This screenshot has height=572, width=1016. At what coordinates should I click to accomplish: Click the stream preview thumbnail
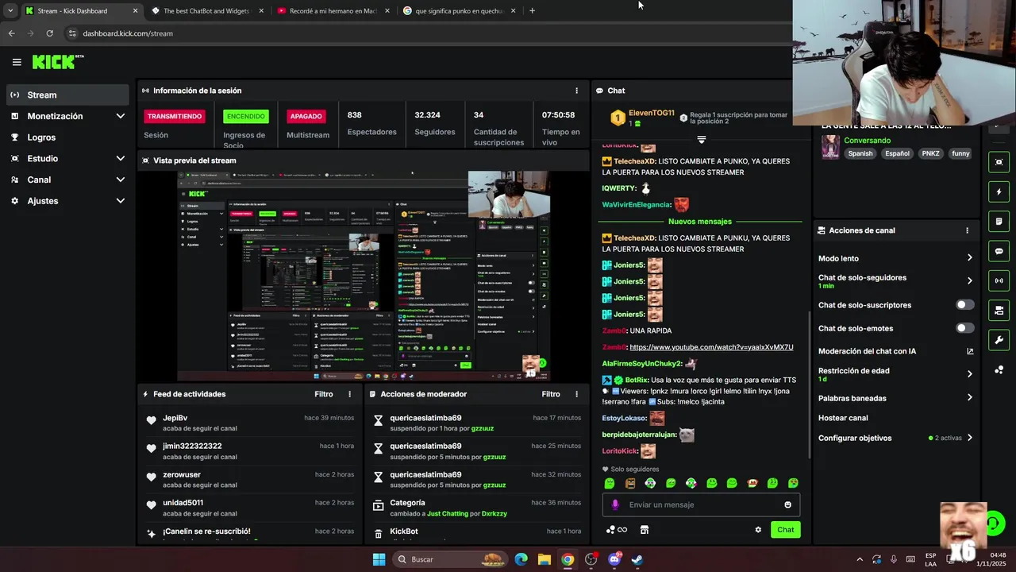click(364, 276)
